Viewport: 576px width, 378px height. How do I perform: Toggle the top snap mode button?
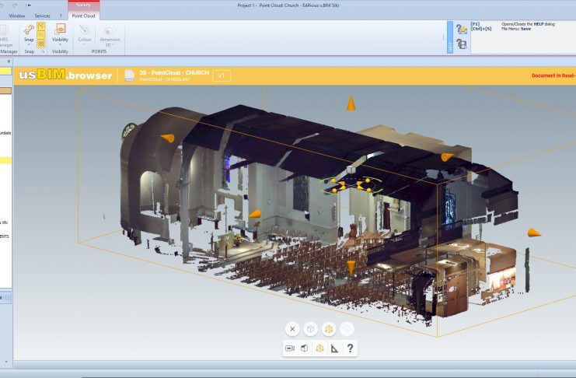click(x=41, y=26)
